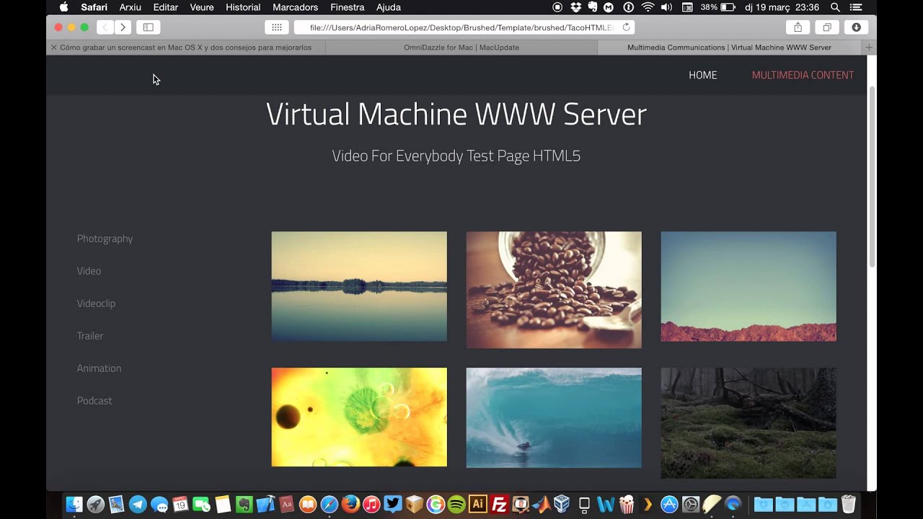Open the Arxiu menu
The image size is (923, 519).
point(131,7)
